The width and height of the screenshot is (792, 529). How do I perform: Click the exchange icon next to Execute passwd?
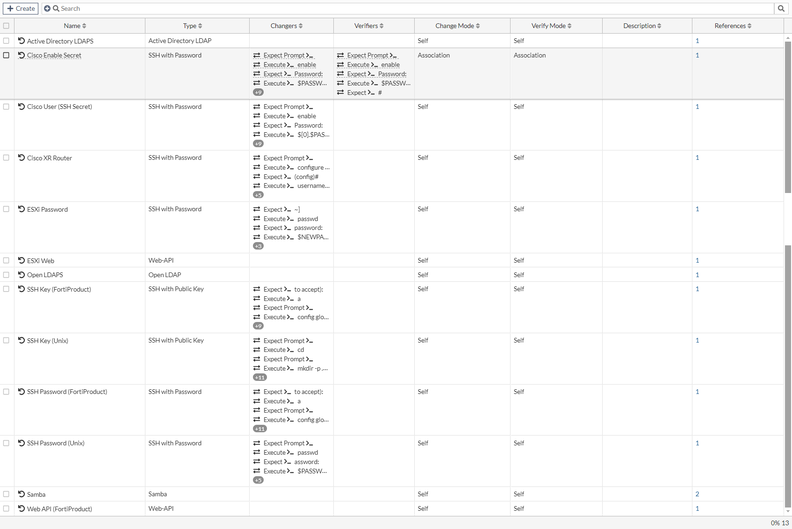click(258, 219)
